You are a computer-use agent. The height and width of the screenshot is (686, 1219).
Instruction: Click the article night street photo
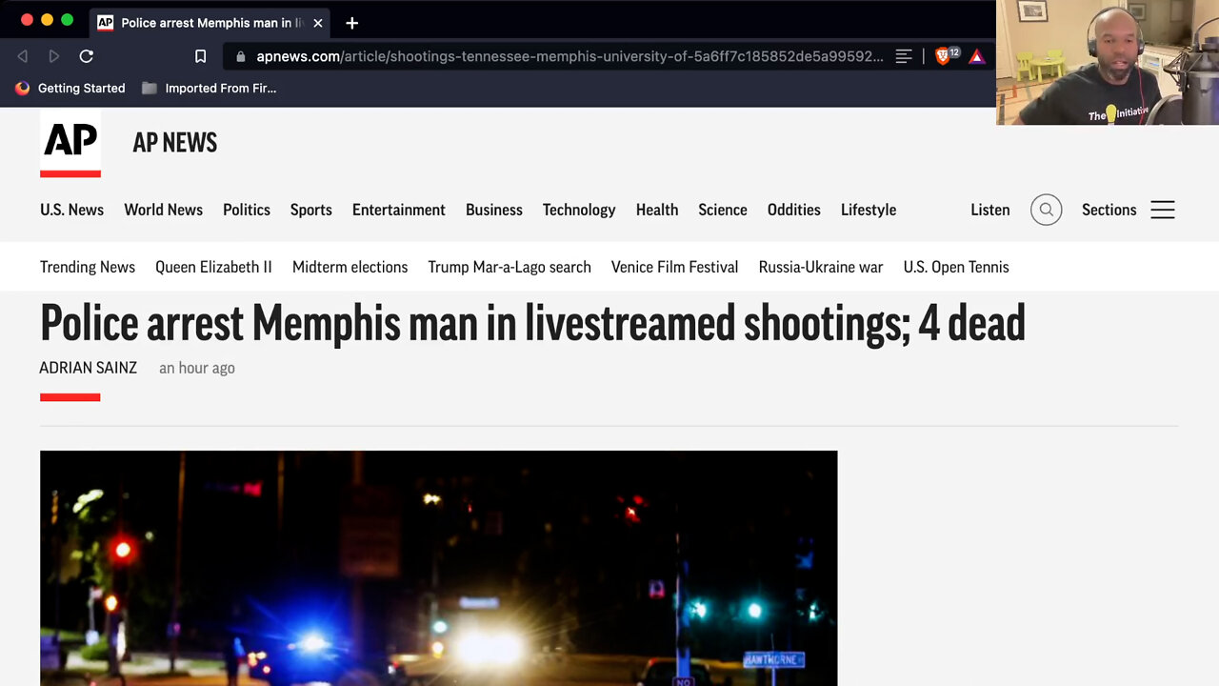[438, 568]
